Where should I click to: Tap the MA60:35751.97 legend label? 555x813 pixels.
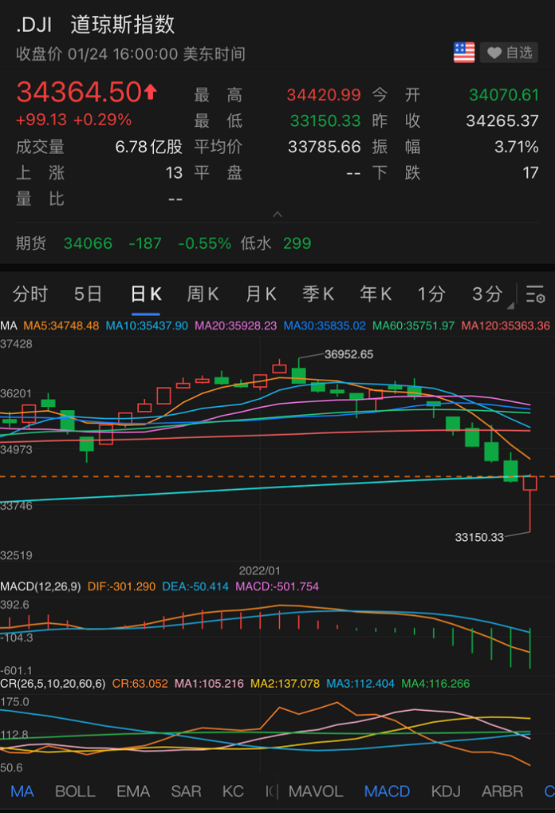coord(414,326)
